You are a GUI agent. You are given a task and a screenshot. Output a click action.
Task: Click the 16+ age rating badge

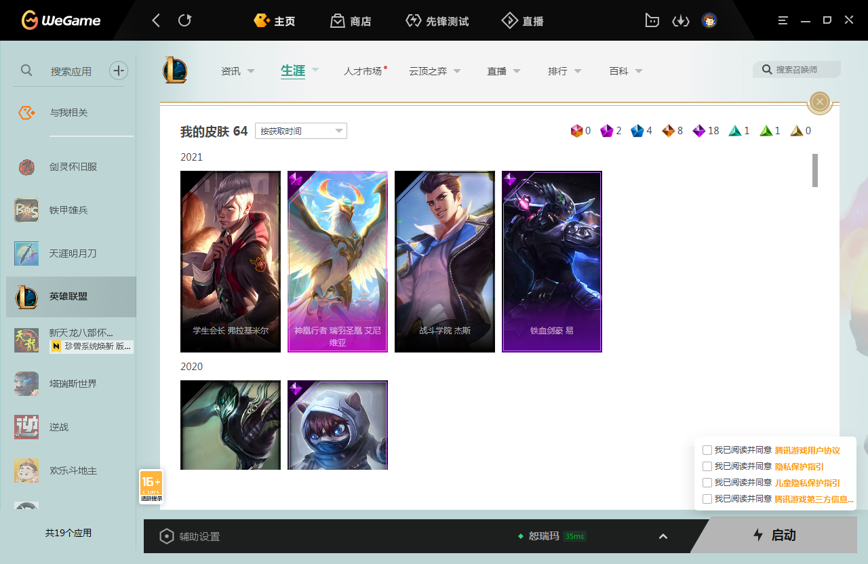151,487
